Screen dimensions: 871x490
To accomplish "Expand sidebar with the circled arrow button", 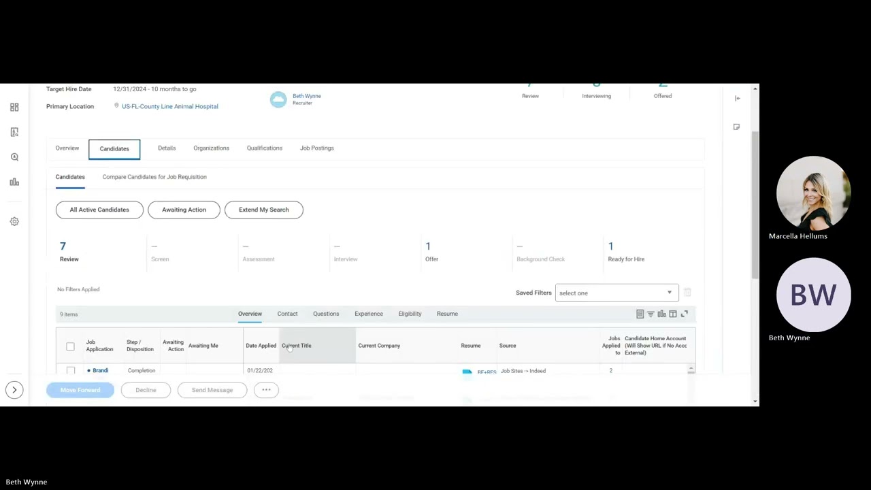I will pyautogui.click(x=14, y=390).
